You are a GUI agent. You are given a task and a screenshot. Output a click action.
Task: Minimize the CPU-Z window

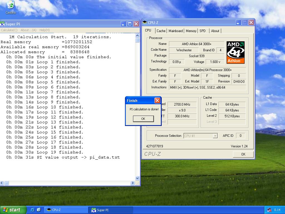(238, 22)
